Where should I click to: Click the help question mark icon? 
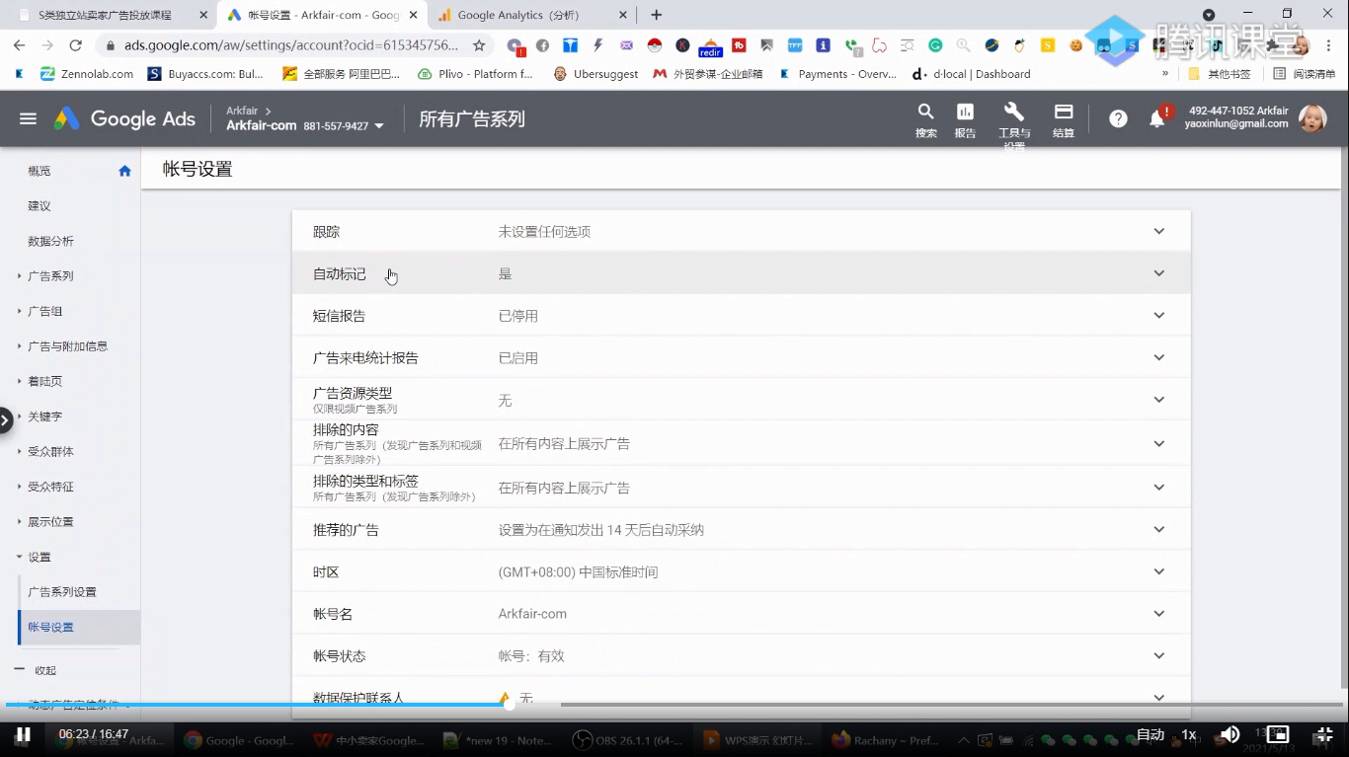click(x=1117, y=118)
